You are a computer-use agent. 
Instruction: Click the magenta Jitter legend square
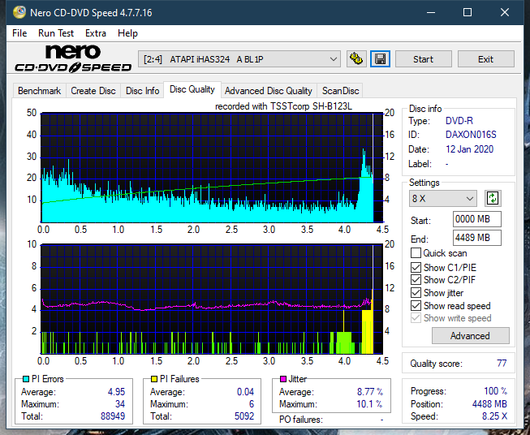(x=283, y=379)
